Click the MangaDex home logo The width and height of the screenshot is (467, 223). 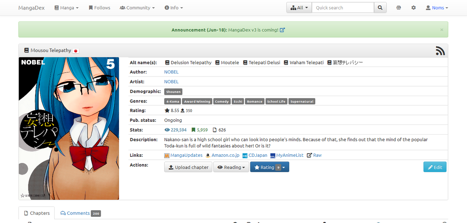(31, 8)
